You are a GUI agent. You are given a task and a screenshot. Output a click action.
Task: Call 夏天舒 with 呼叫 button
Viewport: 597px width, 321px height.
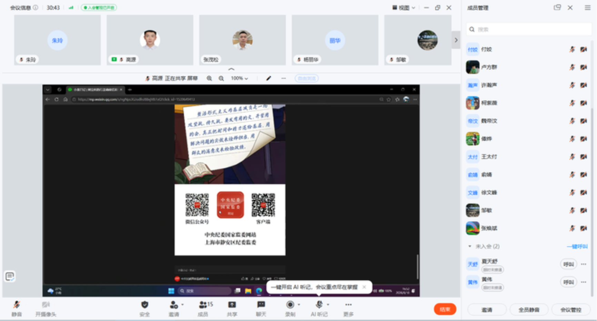[568, 264]
